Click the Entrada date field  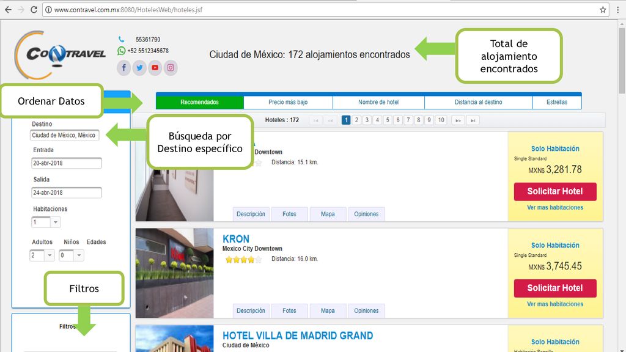(x=66, y=163)
